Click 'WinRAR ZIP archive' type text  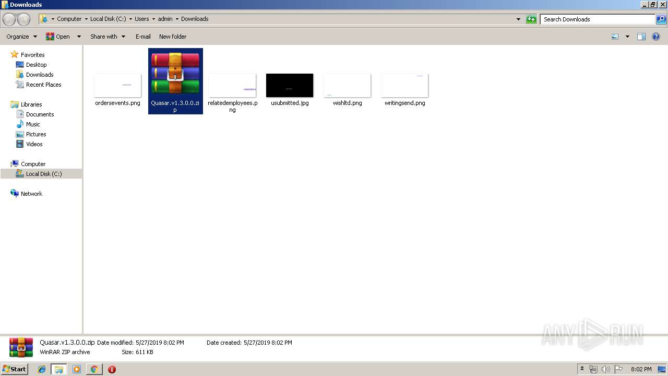tap(65, 352)
